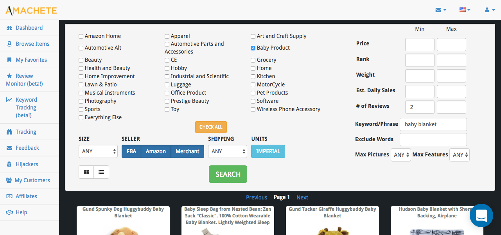
Task: Open Tracking in sidebar
Action: (x=29, y=132)
